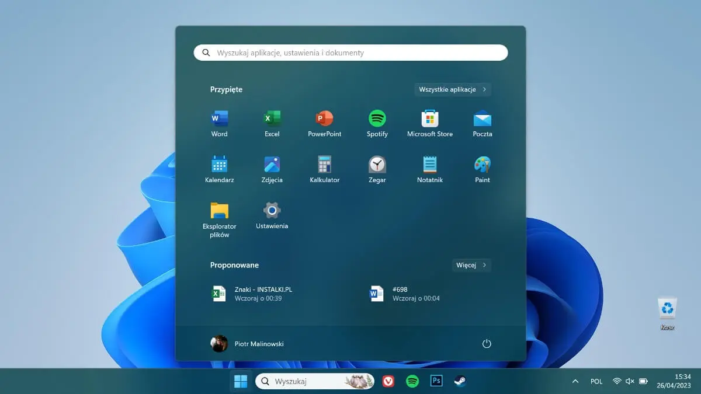Image resolution: width=701 pixels, height=394 pixels.
Task: Open the recommended document #698
Action: tap(409, 294)
